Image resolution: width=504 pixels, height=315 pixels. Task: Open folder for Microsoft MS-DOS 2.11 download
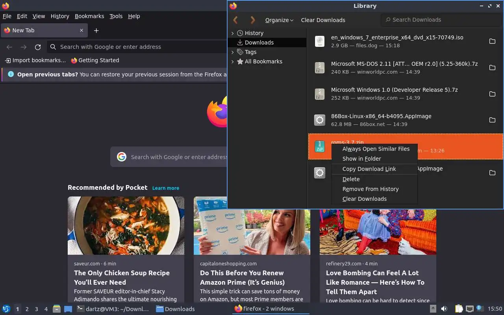(492, 68)
